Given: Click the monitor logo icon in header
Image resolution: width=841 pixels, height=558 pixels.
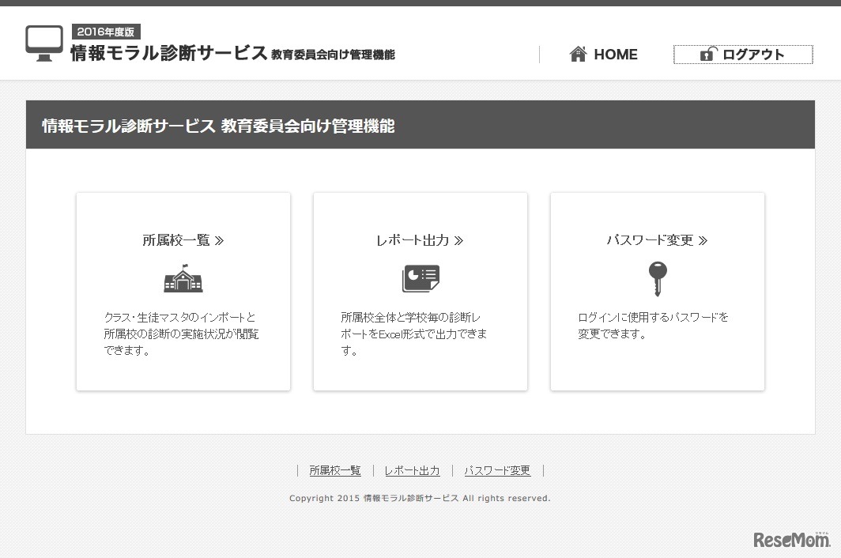Looking at the screenshot, I should click(44, 43).
